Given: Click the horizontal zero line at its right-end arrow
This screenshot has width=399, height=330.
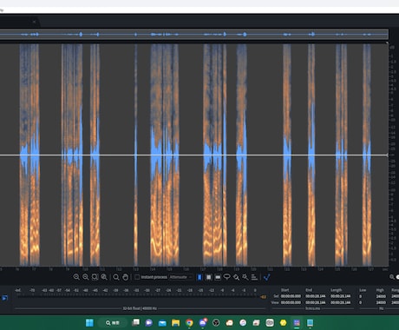Looking at the screenshot, I should pos(387,155).
